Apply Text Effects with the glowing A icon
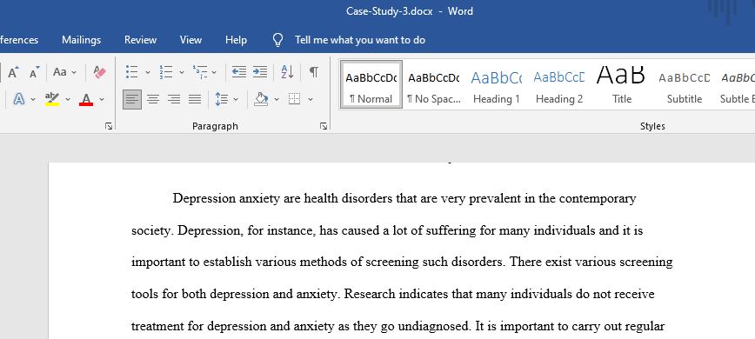The height and width of the screenshot is (339, 755). click(x=19, y=99)
